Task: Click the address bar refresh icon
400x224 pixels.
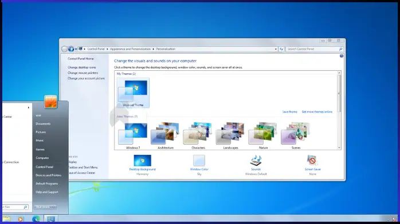Action: point(281,49)
